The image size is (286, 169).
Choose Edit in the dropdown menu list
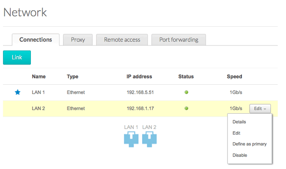236,133
